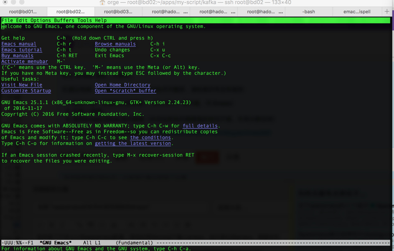Follow the Emacs manual link
Viewport: 394px width, 251px height.
[x=19, y=44]
